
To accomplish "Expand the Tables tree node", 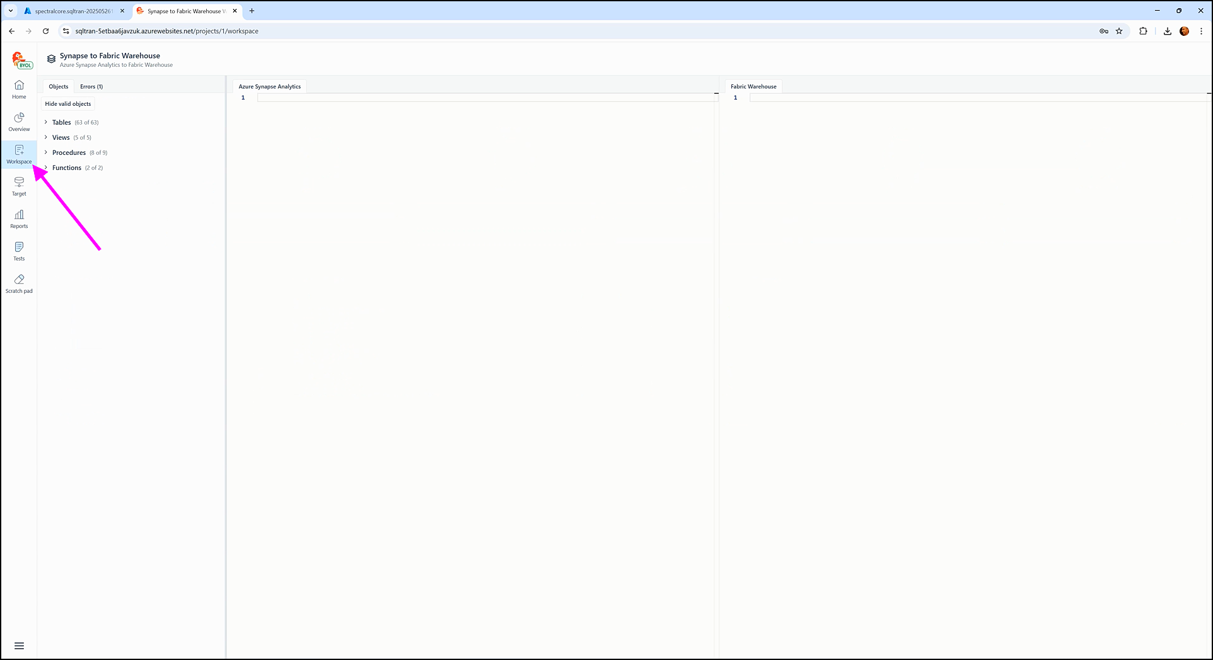I will click(46, 122).
